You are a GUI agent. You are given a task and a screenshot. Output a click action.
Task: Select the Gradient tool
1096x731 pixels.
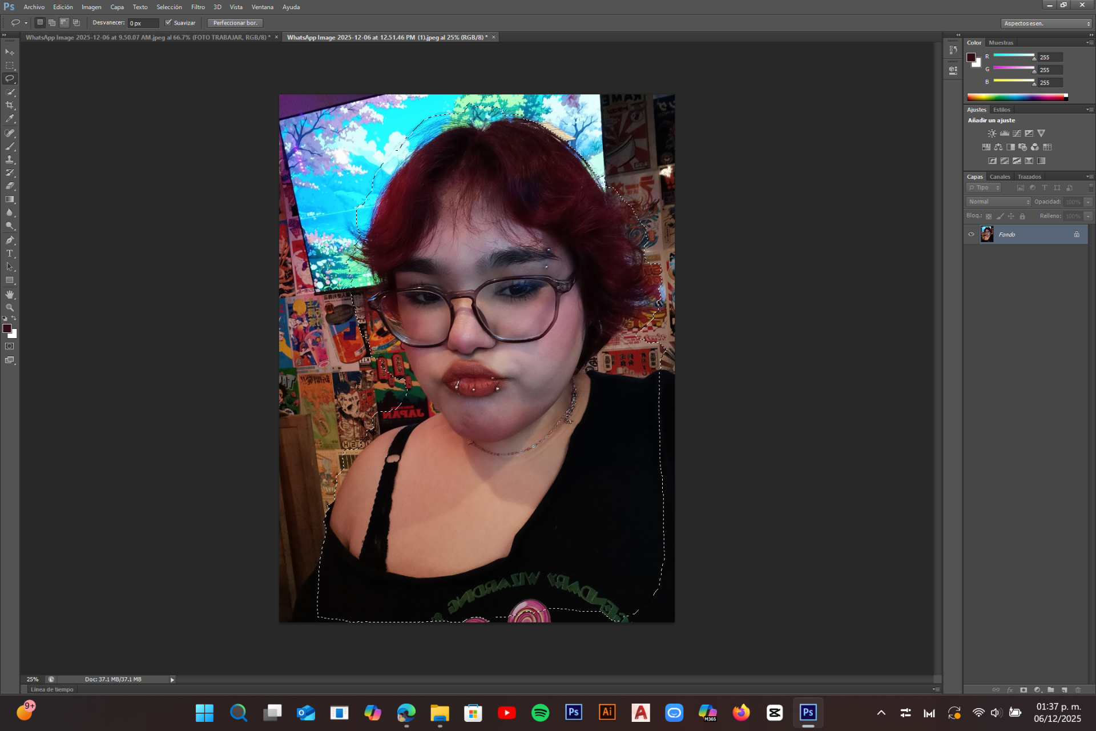pos(10,200)
